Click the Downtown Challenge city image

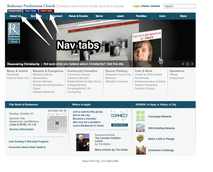click(x=141, y=150)
